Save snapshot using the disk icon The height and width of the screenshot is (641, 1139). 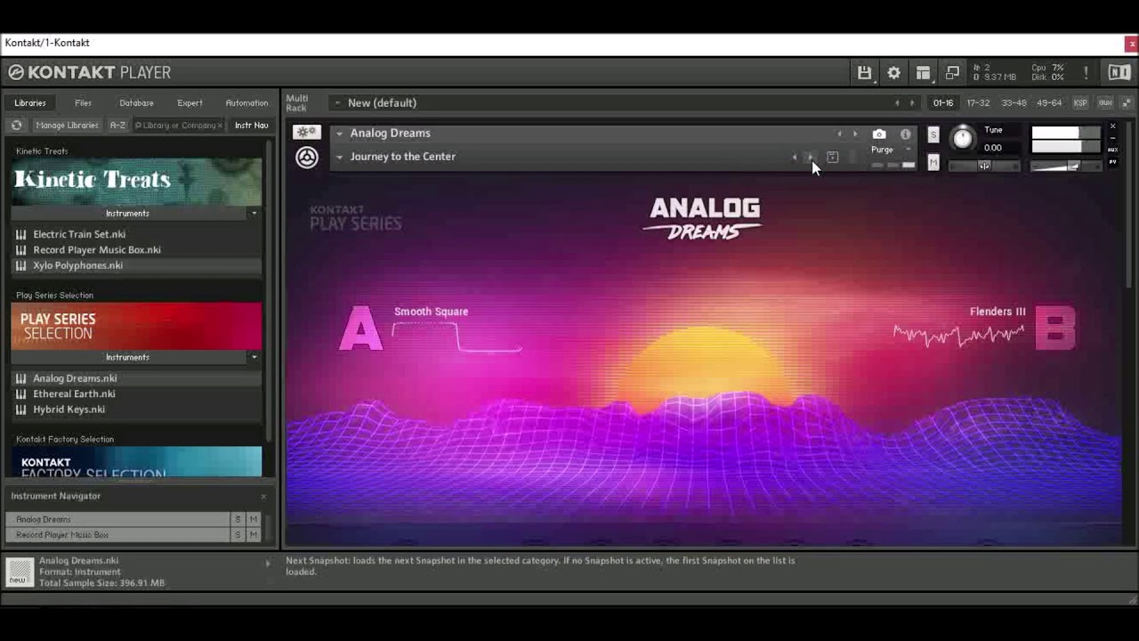pyautogui.click(x=833, y=158)
